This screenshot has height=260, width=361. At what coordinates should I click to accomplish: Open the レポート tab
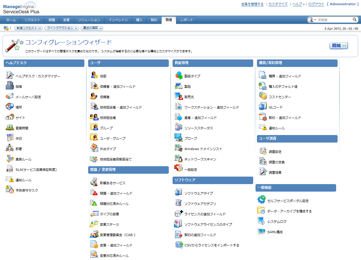point(186,20)
